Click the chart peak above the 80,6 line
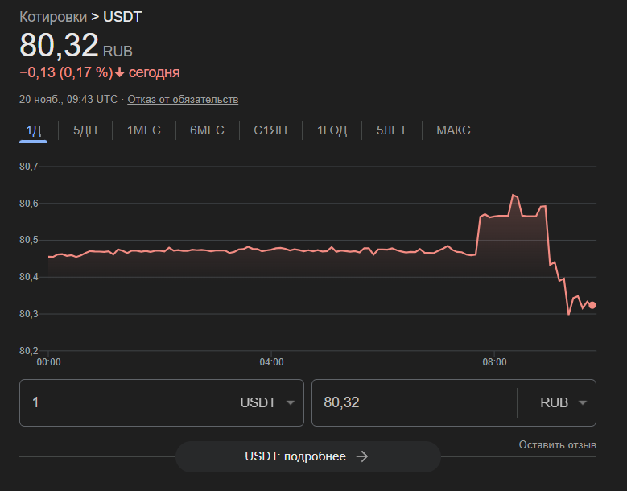Image resolution: width=627 pixels, height=491 pixels. point(514,195)
